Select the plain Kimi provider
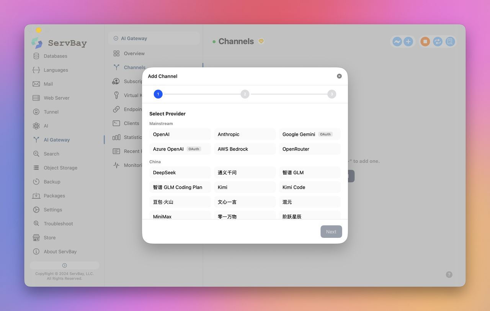The height and width of the screenshot is (311, 490). click(245, 187)
